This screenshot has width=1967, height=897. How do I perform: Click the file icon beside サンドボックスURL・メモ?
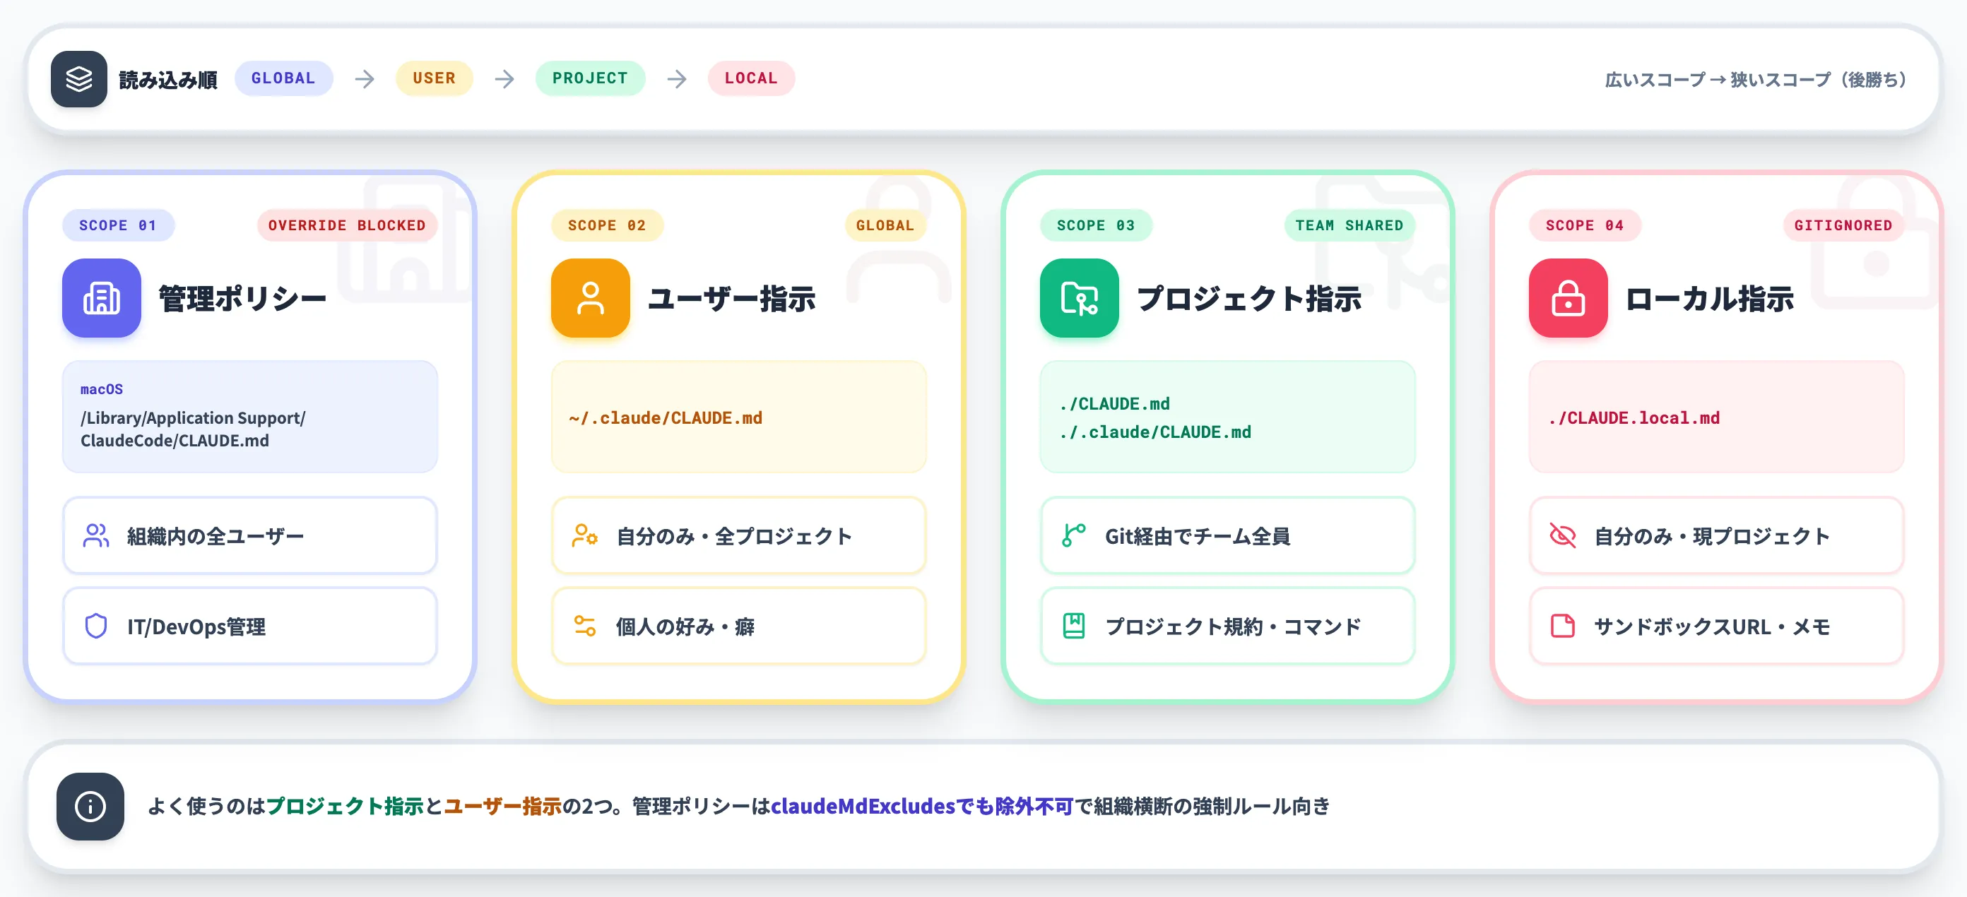[1562, 626]
